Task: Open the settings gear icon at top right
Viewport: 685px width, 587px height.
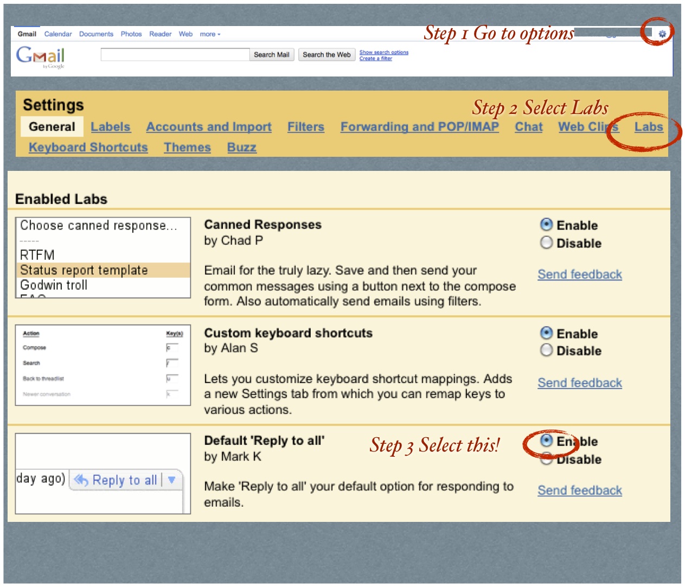Action: pyautogui.click(x=662, y=34)
